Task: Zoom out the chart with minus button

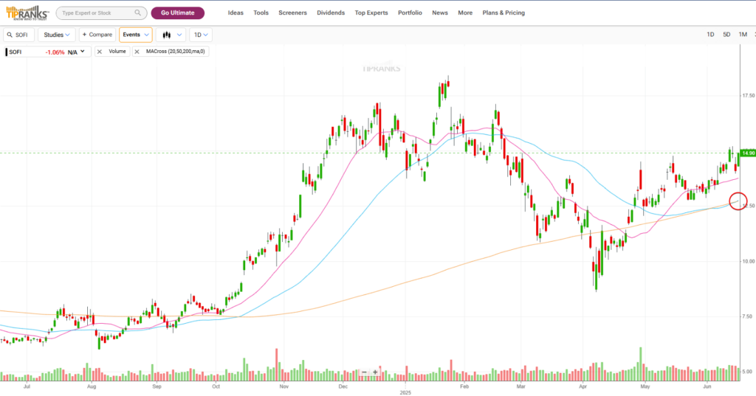Action: pyautogui.click(x=364, y=372)
